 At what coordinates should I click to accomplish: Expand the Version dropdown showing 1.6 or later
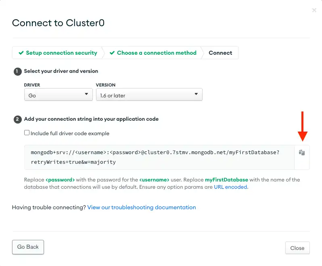pyautogui.click(x=149, y=95)
